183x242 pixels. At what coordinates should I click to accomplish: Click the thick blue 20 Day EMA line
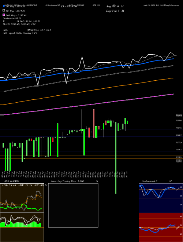point(87,70)
